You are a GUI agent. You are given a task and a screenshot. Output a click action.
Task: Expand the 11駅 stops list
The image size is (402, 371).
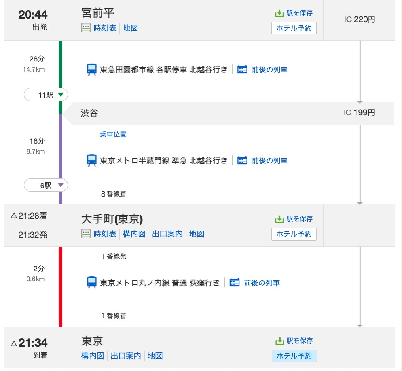click(46, 95)
